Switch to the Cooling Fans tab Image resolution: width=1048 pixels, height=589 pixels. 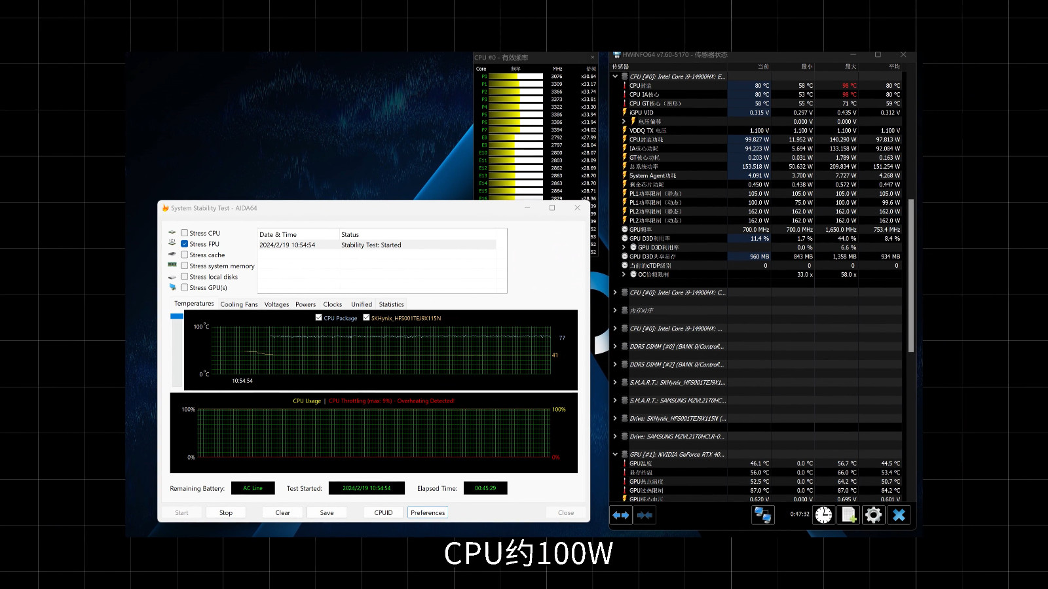239,304
